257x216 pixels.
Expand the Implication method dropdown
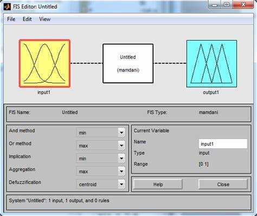(101, 159)
